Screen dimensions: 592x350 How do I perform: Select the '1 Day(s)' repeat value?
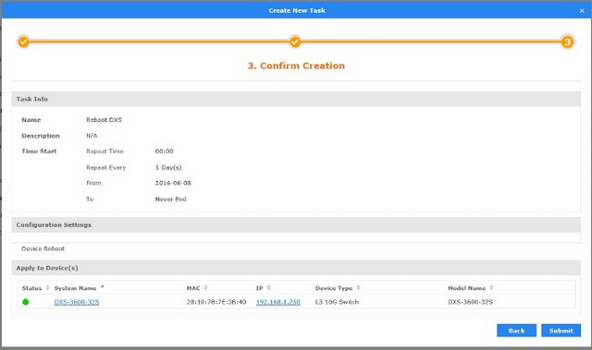pos(168,167)
